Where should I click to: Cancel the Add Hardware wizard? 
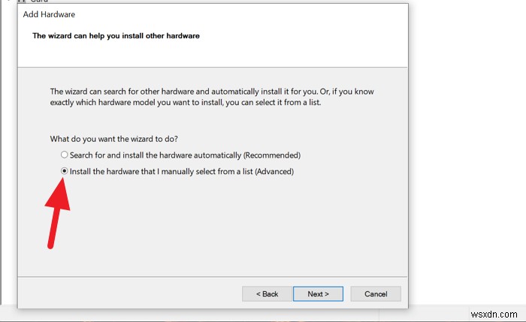(x=376, y=293)
